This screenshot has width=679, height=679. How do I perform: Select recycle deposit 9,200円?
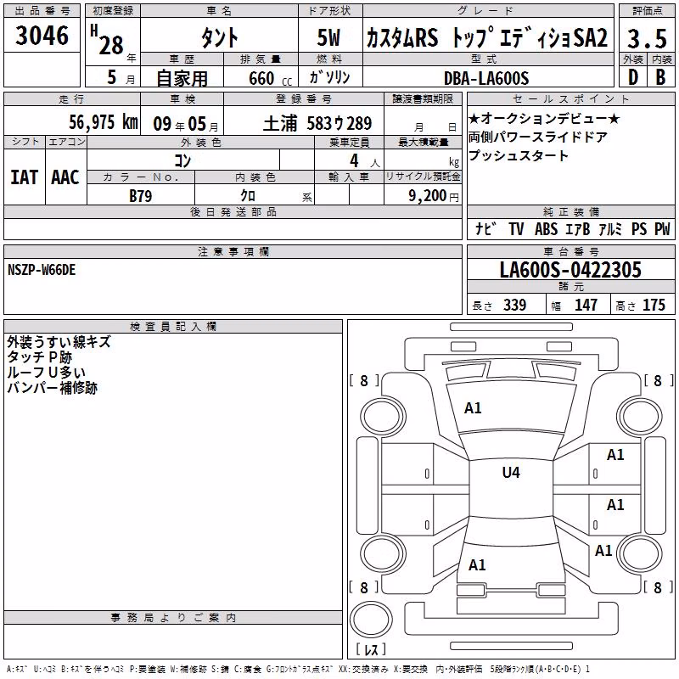coord(434,196)
